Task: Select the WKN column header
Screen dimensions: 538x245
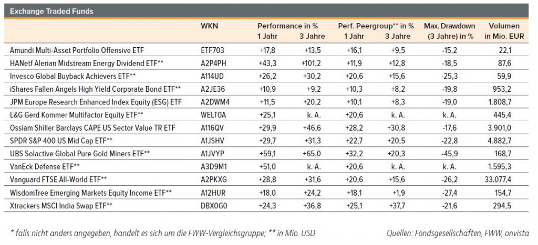Action: coord(209,26)
